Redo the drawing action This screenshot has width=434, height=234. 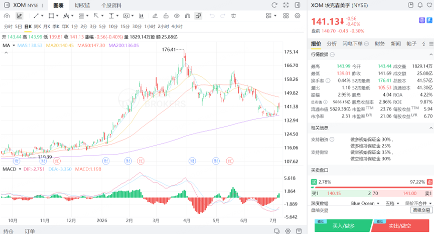pyautogui.click(x=223, y=16)
